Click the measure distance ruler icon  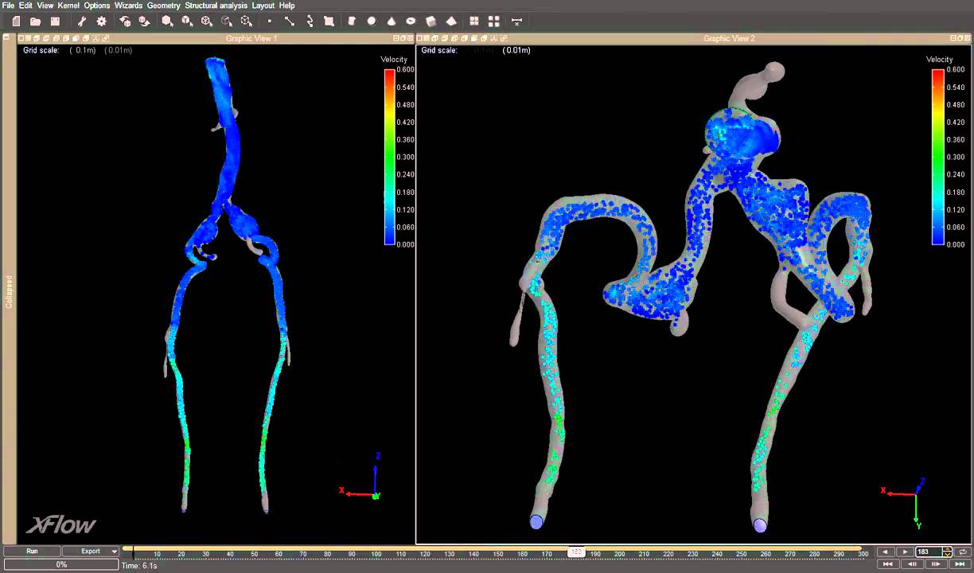[x=516, y=21]
